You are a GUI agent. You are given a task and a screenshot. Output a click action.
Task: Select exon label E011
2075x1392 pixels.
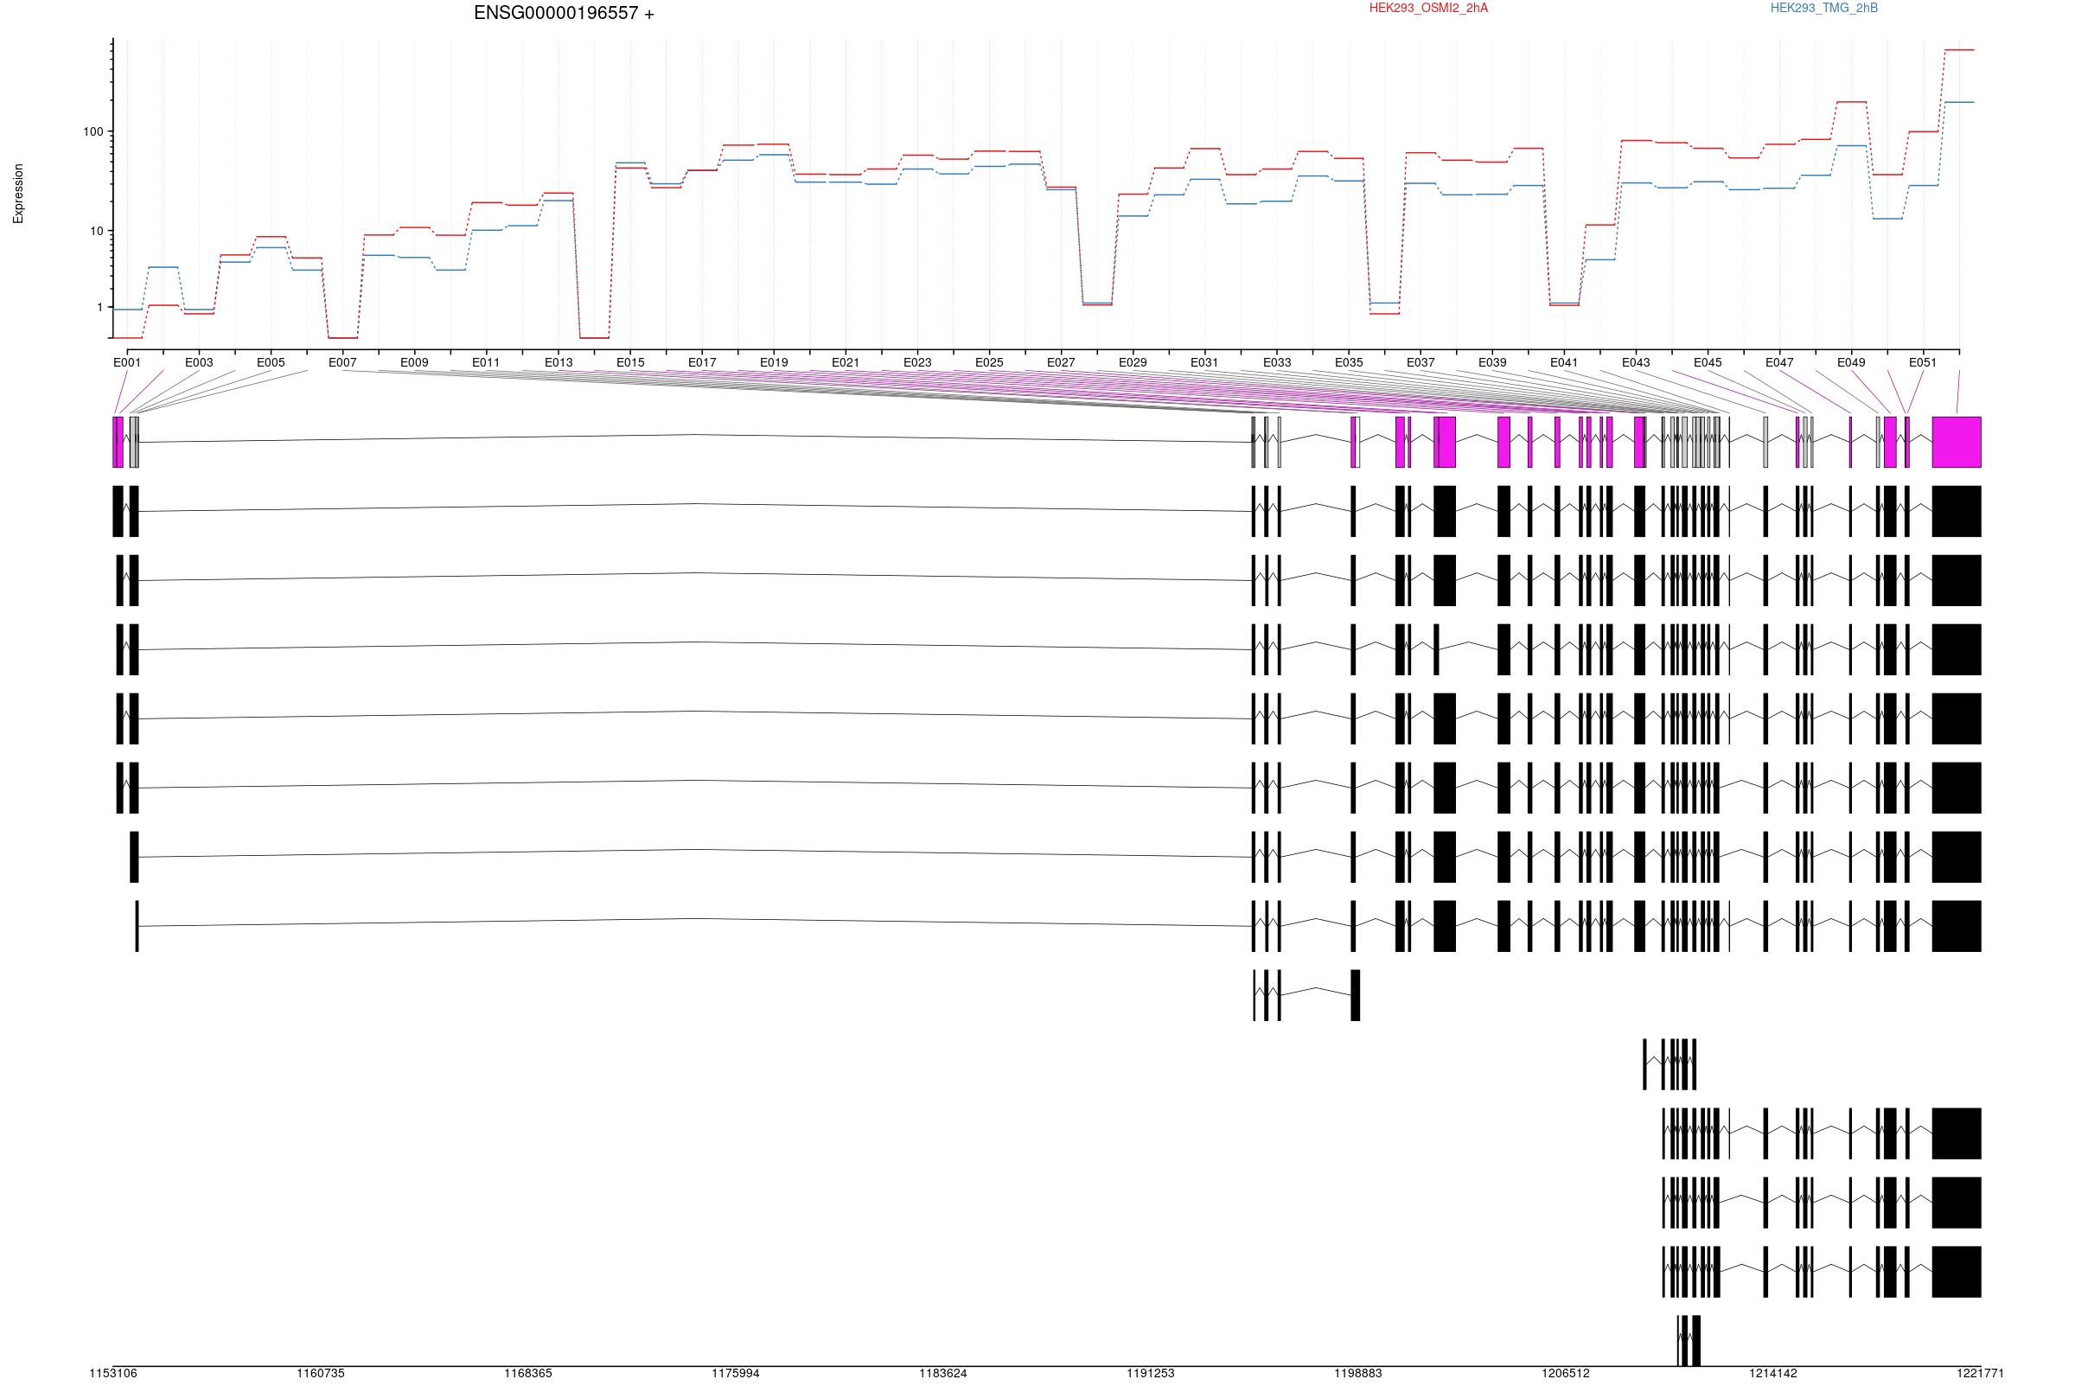[487, 363]
